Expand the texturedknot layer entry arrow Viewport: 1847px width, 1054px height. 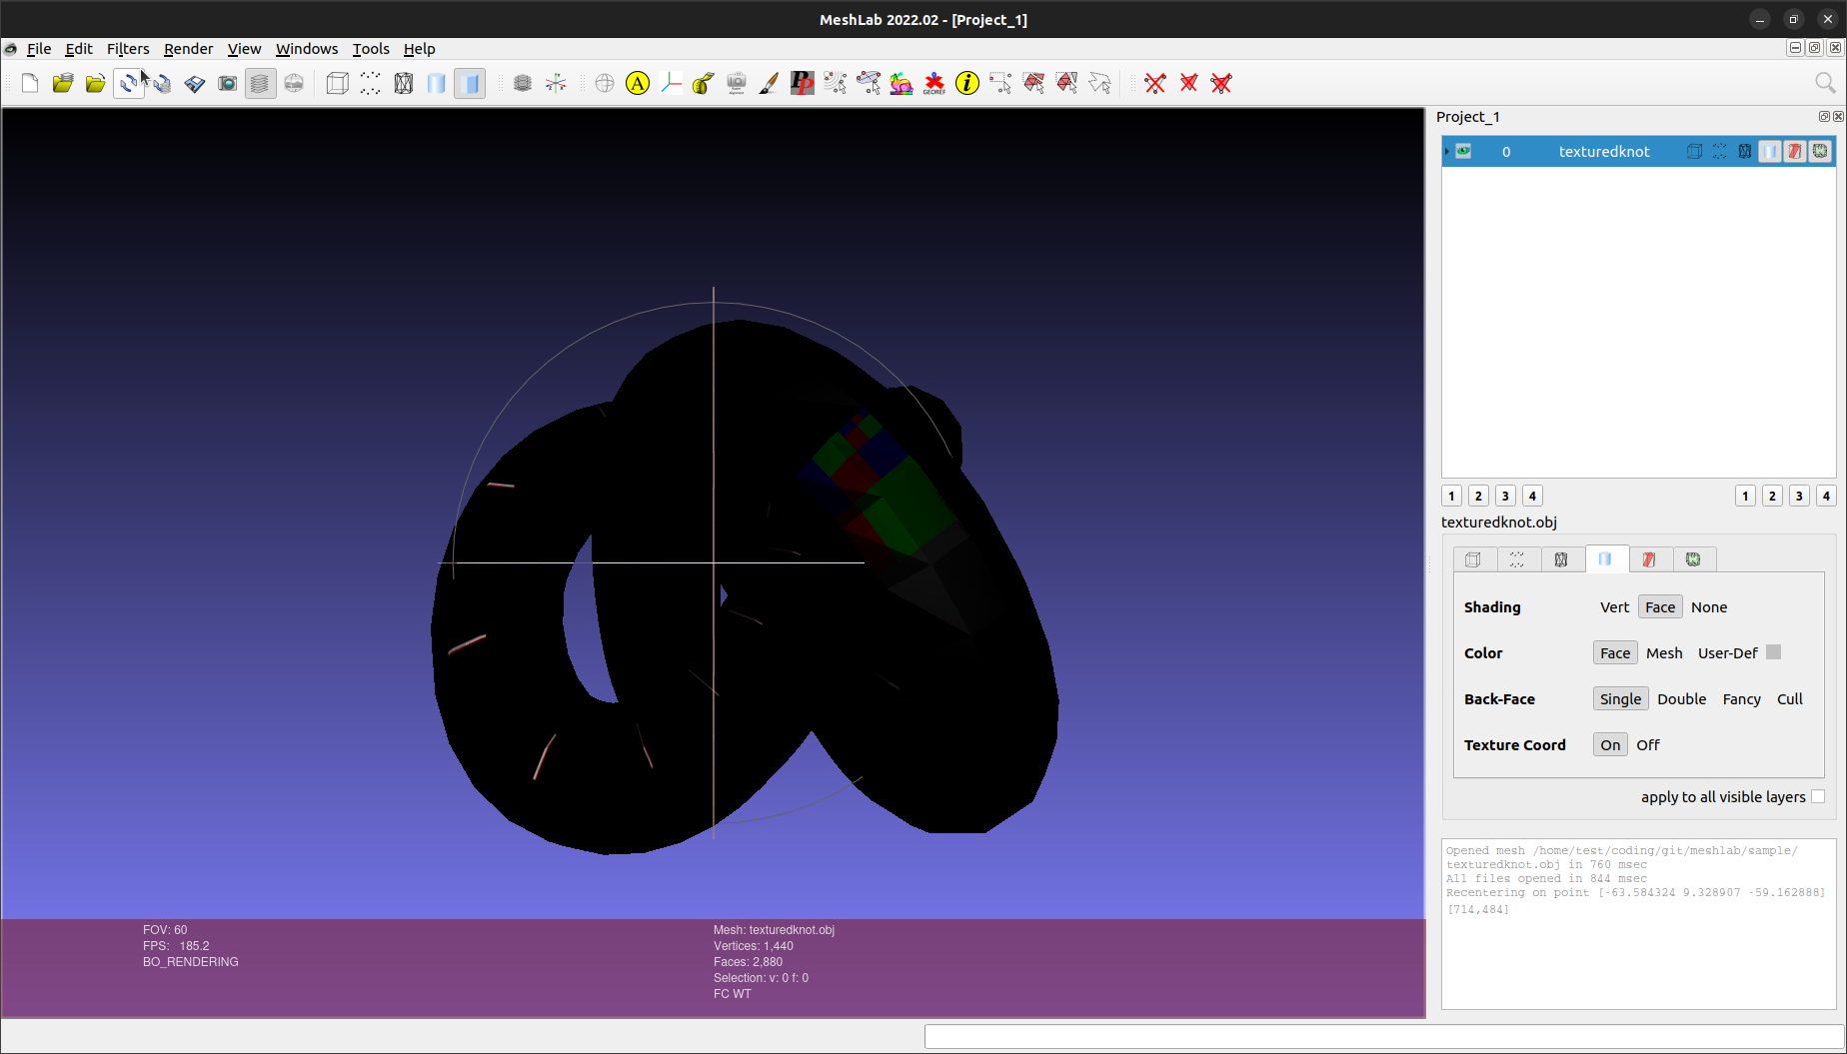(x=1446, y=151)
